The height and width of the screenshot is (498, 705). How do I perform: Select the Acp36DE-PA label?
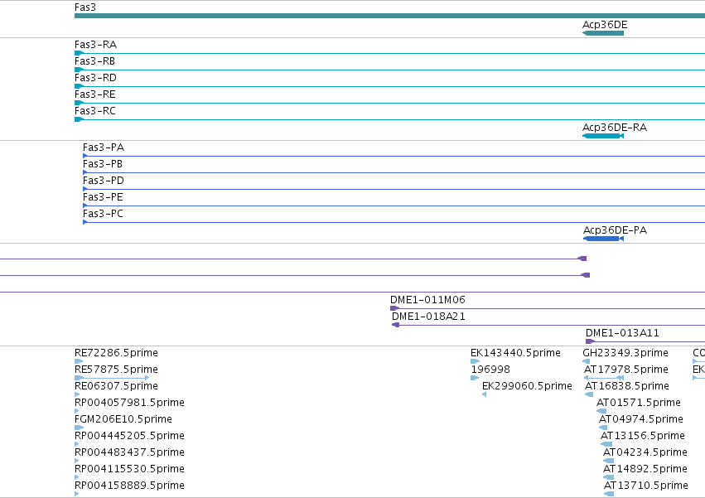coord(615,230)
